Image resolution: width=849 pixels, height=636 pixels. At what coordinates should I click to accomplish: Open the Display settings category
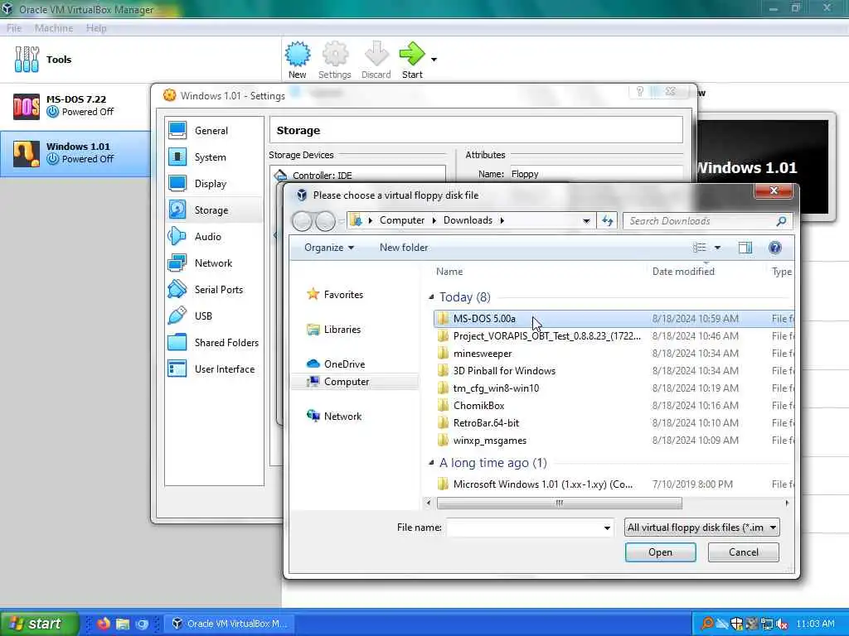tap(215, 183)
